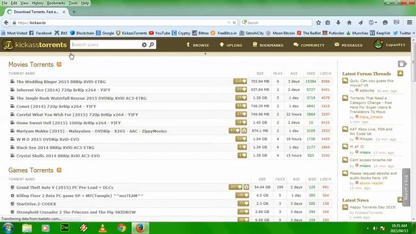Open The Wedding Ringer 2015 torrent link

61,82
